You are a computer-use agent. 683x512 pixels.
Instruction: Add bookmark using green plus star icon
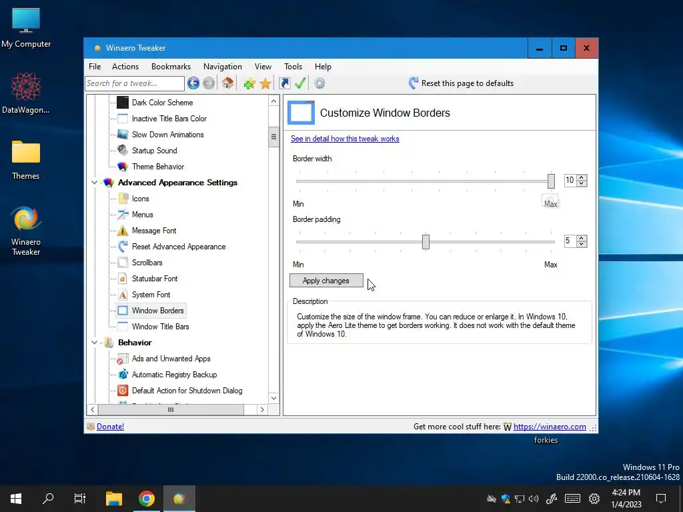pyautogui.click(x=249, y=83)
